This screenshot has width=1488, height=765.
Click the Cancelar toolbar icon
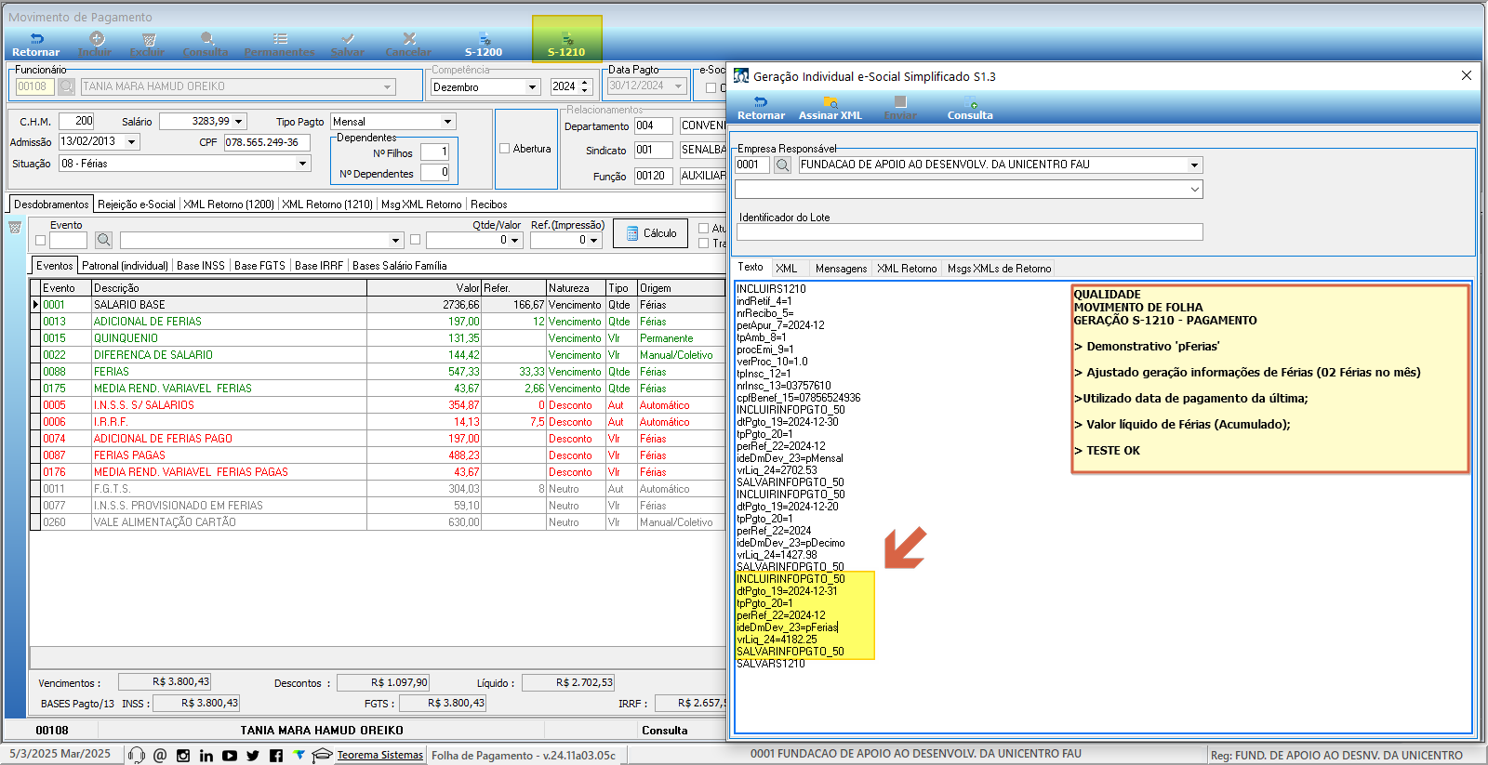click(x=408, y=45)
